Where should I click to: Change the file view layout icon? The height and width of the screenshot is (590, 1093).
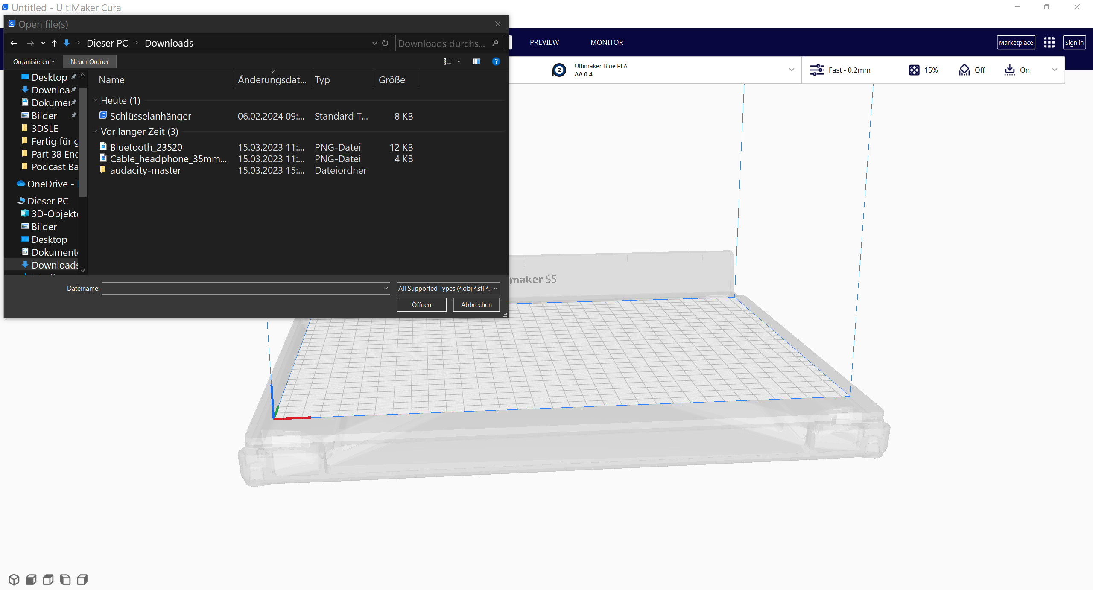pyautogui.click(x=447, y=61)
